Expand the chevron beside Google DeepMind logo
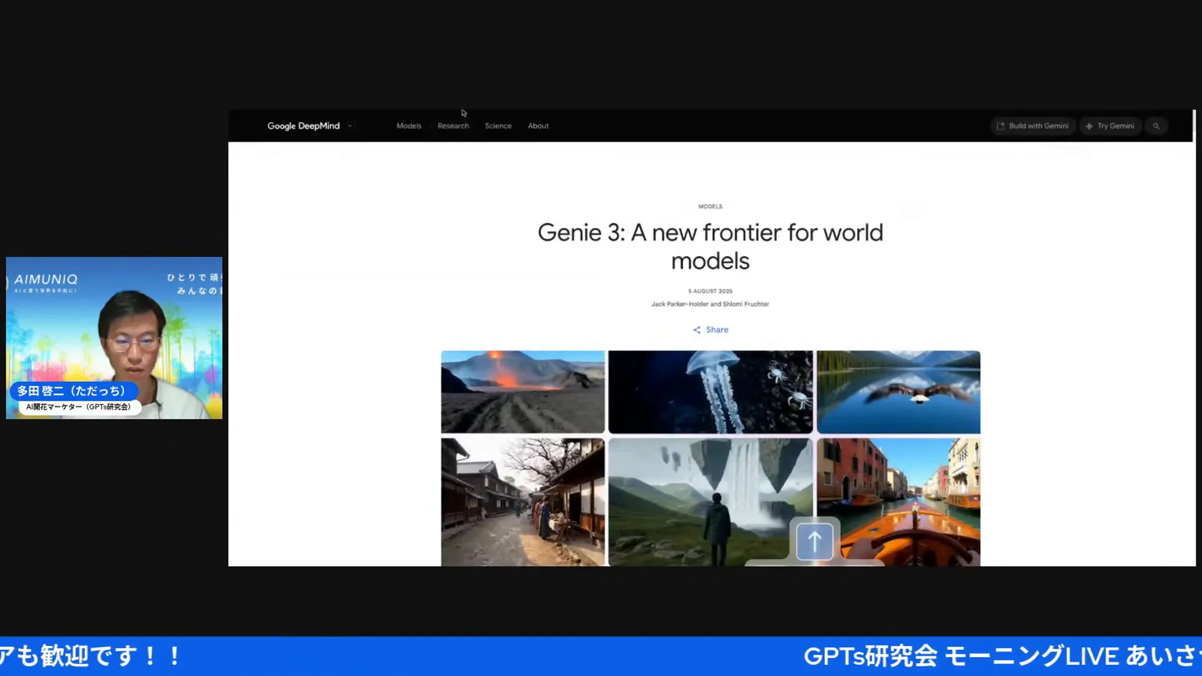 click(x=350, y=126)
